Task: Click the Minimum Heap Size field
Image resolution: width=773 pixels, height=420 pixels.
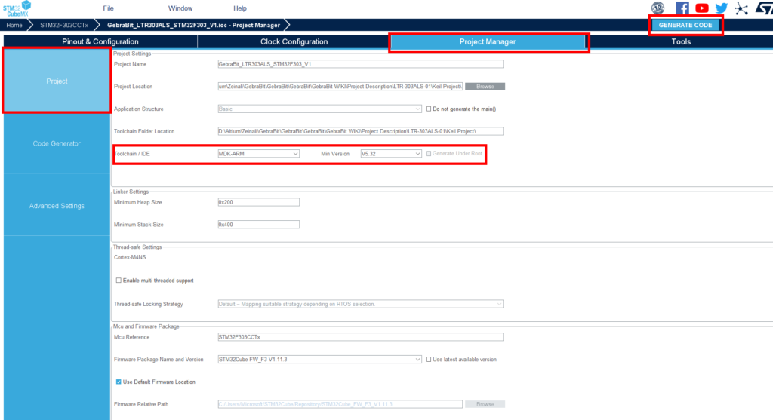Action: tap(258, 202)
